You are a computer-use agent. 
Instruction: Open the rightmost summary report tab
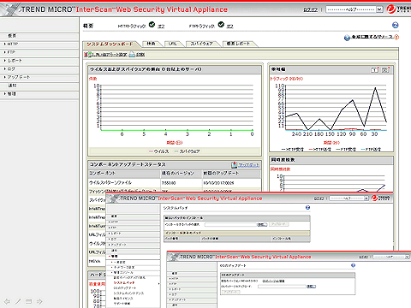(238, 44)
